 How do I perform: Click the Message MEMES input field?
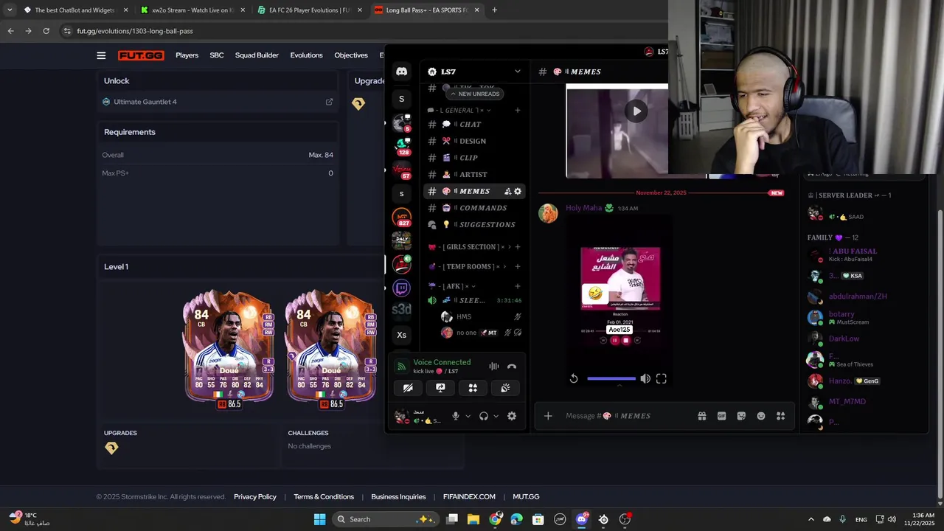627,416
